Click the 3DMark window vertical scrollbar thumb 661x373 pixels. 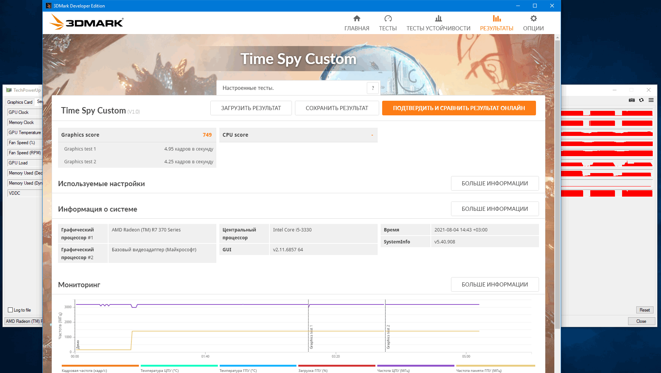coord(557,185)
